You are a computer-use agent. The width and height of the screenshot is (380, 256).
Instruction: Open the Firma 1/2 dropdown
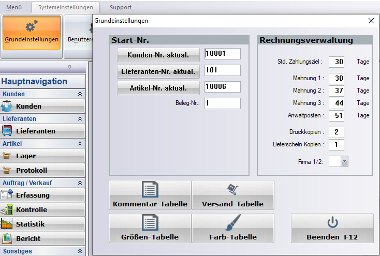tap(345, 162)
